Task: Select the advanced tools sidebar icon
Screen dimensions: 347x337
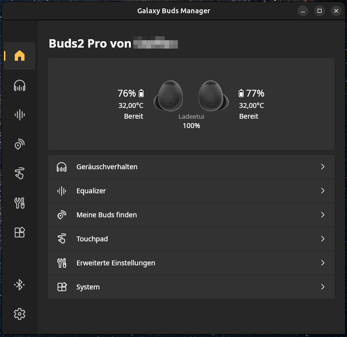Action: pyautogui.click(x=20, y=203)
